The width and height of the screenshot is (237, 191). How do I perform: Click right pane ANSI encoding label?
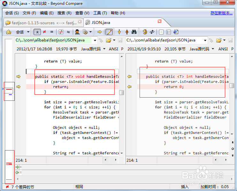[223, 49]
